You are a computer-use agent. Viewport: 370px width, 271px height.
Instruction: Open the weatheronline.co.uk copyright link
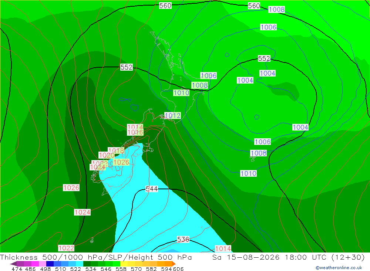pyautogui.click(x=339, y=268)
